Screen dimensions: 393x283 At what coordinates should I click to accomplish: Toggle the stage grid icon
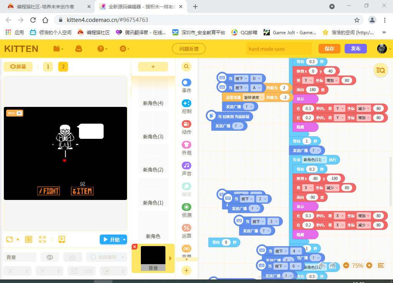tap(28, 239)
